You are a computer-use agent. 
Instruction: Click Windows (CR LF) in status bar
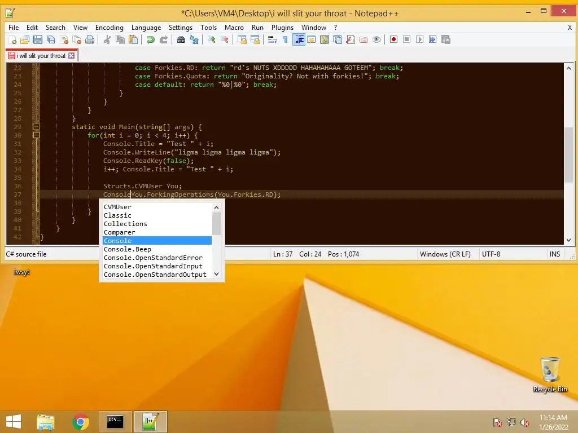445,254
